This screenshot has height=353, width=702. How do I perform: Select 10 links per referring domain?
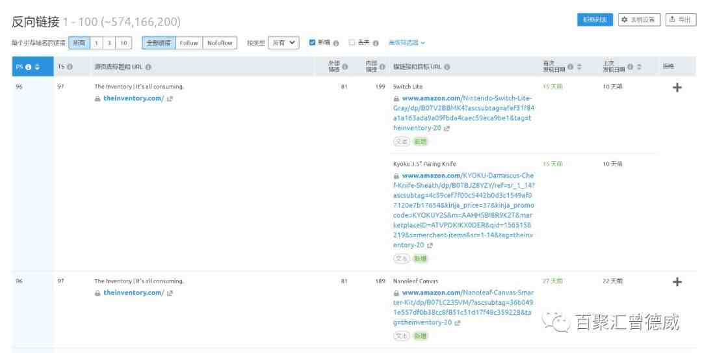click(x=123, y=43)
